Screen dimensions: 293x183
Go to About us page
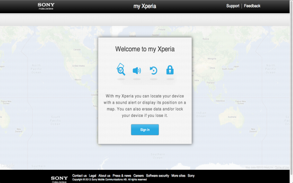click(105, 176)
